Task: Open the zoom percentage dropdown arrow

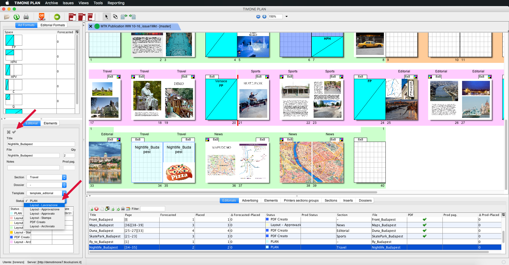Action: [287, 16]
